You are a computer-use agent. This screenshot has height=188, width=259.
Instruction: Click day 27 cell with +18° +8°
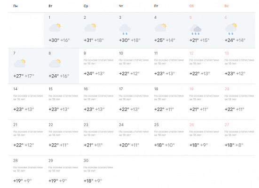coord(237,138)
